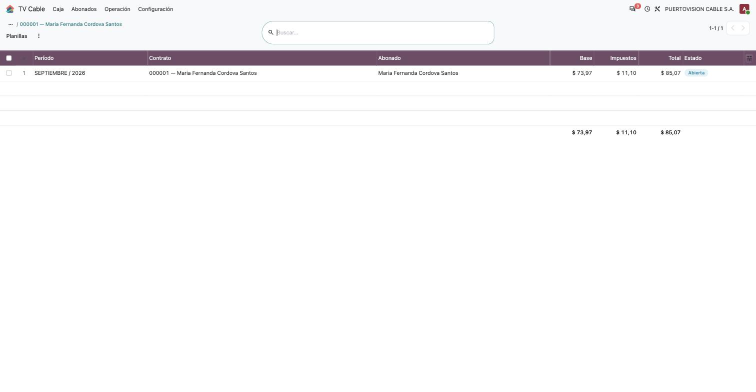
Task: Open the debug tools wrench icon
Action: click(x=657, y=9)
